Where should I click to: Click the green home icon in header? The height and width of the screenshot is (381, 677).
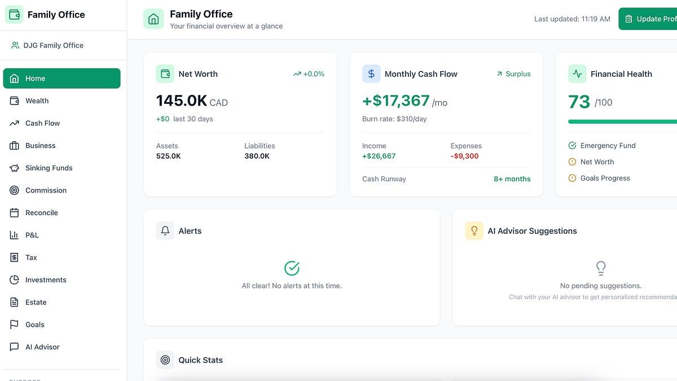(153, 19)
